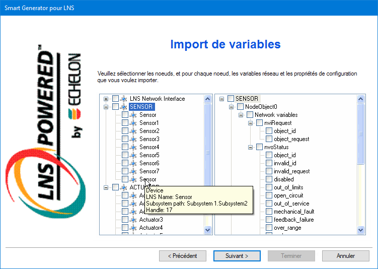The height and width of the screenshot is (269, 378).
Task: Click the device tree scrollbar up arrow
Action: pos(207,99)
